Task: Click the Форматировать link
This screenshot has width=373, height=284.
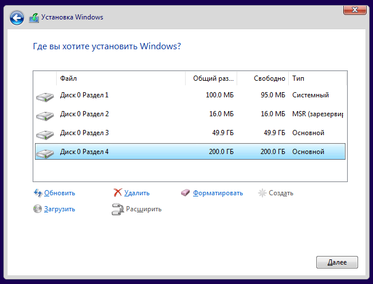Action: point(218,193)
